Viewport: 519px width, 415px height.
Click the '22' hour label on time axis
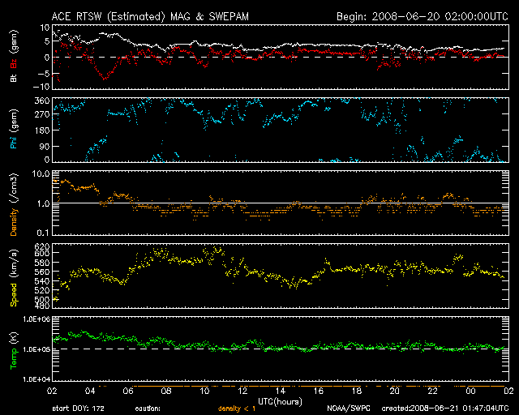[432, 391]
